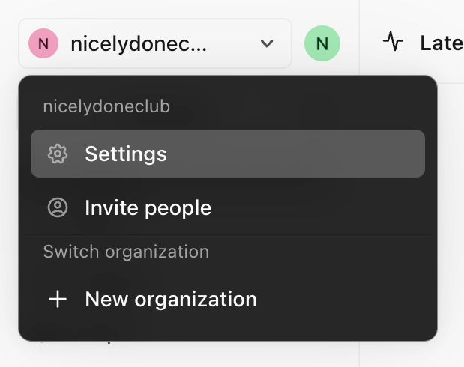The height and width of the screenshot is (367, 464).
Task: Click the Switch organization section label
Action: (x=126, y=252)
